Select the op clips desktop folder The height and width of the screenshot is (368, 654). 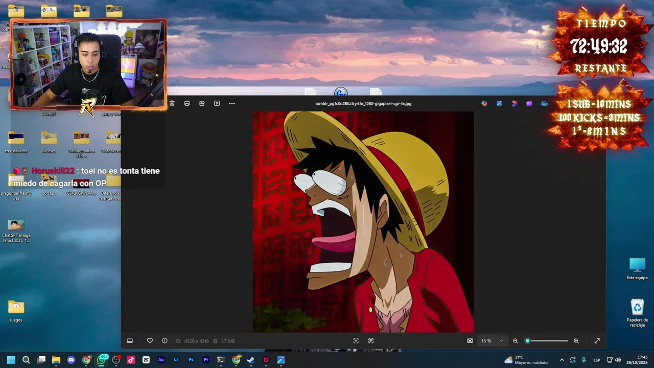tap(49, 185)
